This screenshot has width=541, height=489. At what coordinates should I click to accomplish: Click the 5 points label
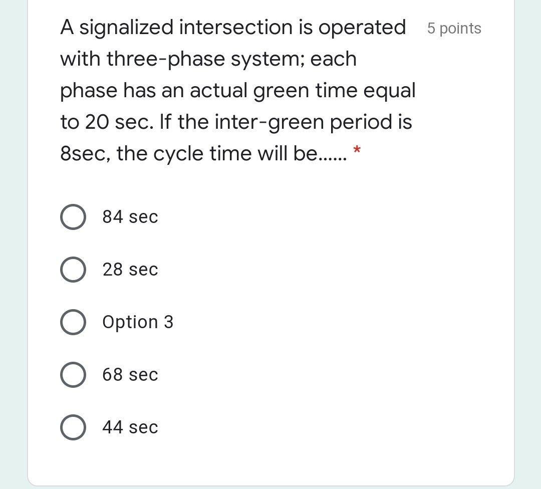tap(454, 29)
